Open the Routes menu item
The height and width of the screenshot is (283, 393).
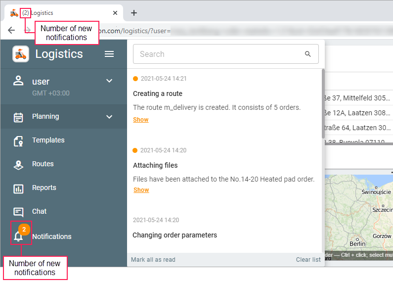coord(43,164)
